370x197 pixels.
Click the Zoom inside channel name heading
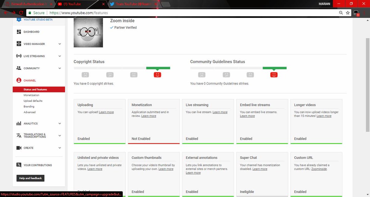pyautogui.click(x=122, y=21)
